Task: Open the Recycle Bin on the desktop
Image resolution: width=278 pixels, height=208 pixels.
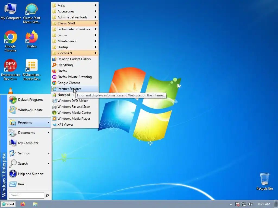Action: click(x=264, y=181)
